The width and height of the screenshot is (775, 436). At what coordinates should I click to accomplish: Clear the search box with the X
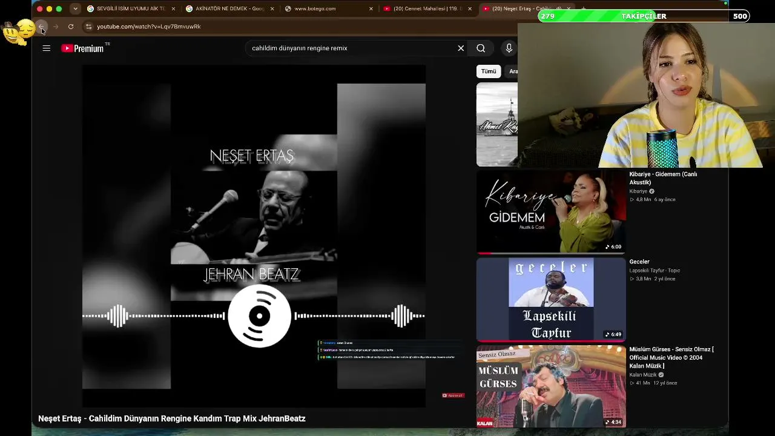click(x=461, y=48)
